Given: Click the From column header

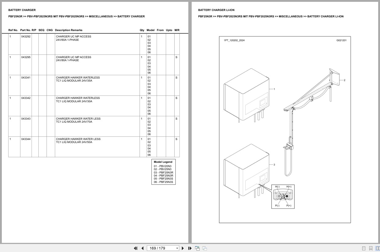Looking at the screenshot, I should (x=160, y=30).
